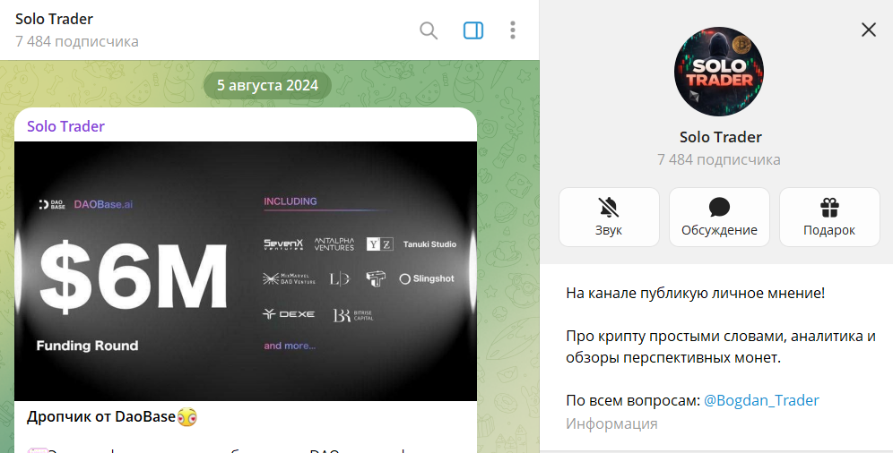Click the subscriber count under header title

coord(77,41)
